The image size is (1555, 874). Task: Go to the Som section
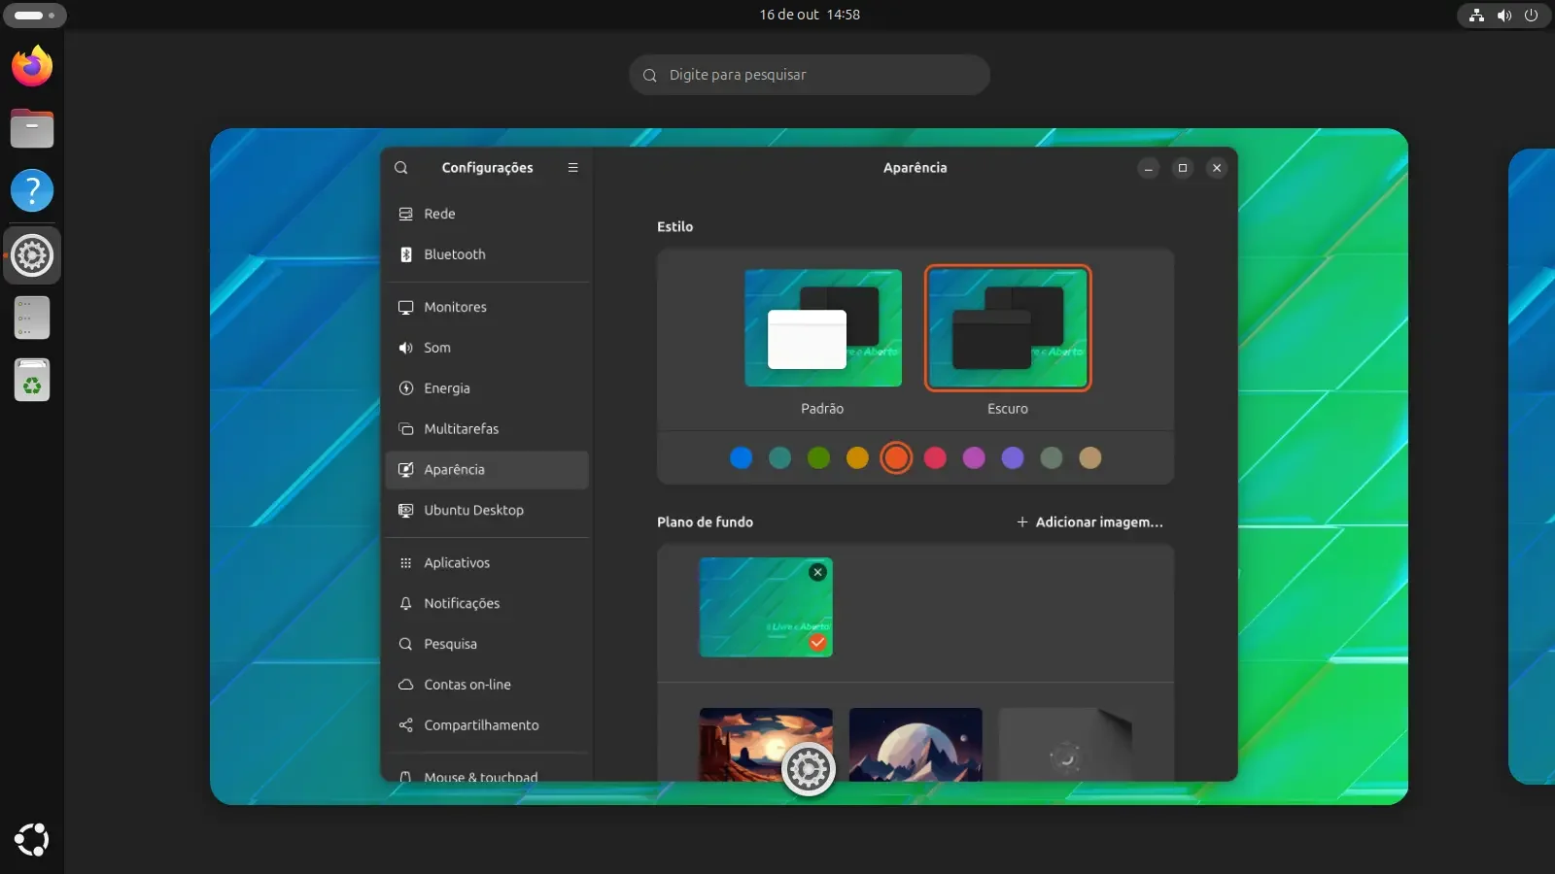click(487, 348)
